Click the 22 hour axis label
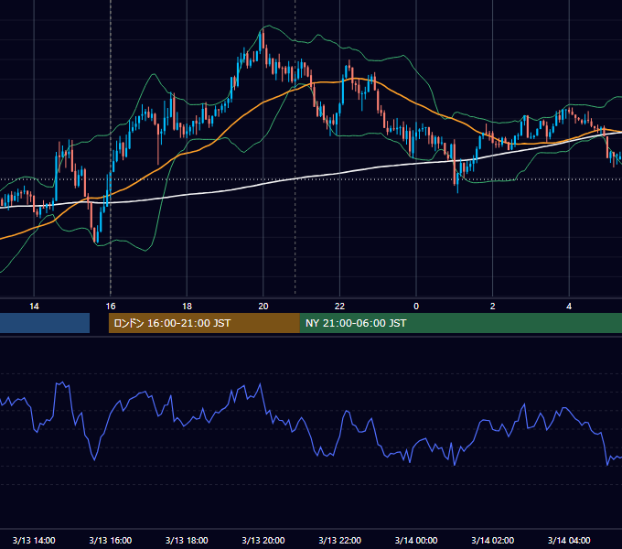The height and width of the screenshot is (549, 622). [x=339, y=306]
